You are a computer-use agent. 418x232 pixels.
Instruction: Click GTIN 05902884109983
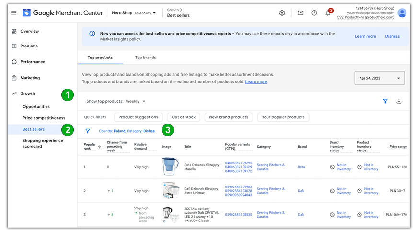click(x=238, y=187)
